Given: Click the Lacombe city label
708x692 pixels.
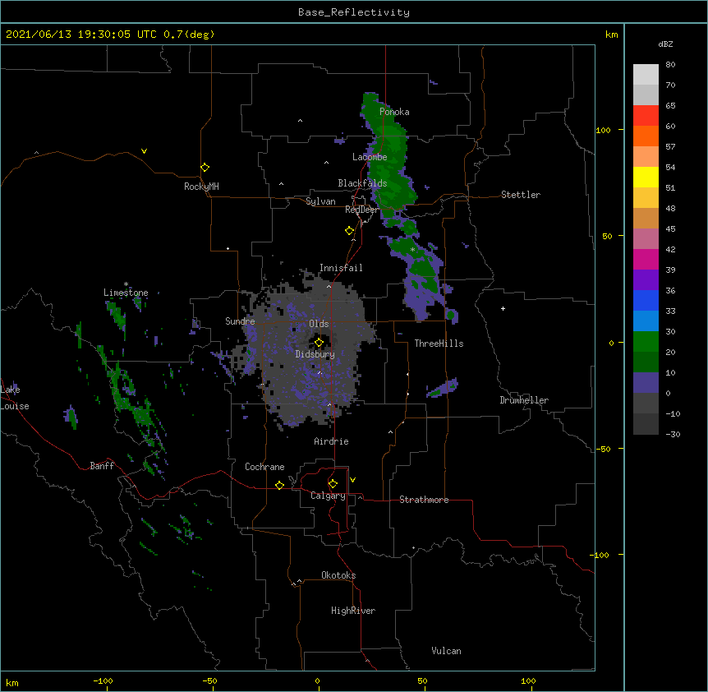Looking at the screenshot, I should 370,157.
